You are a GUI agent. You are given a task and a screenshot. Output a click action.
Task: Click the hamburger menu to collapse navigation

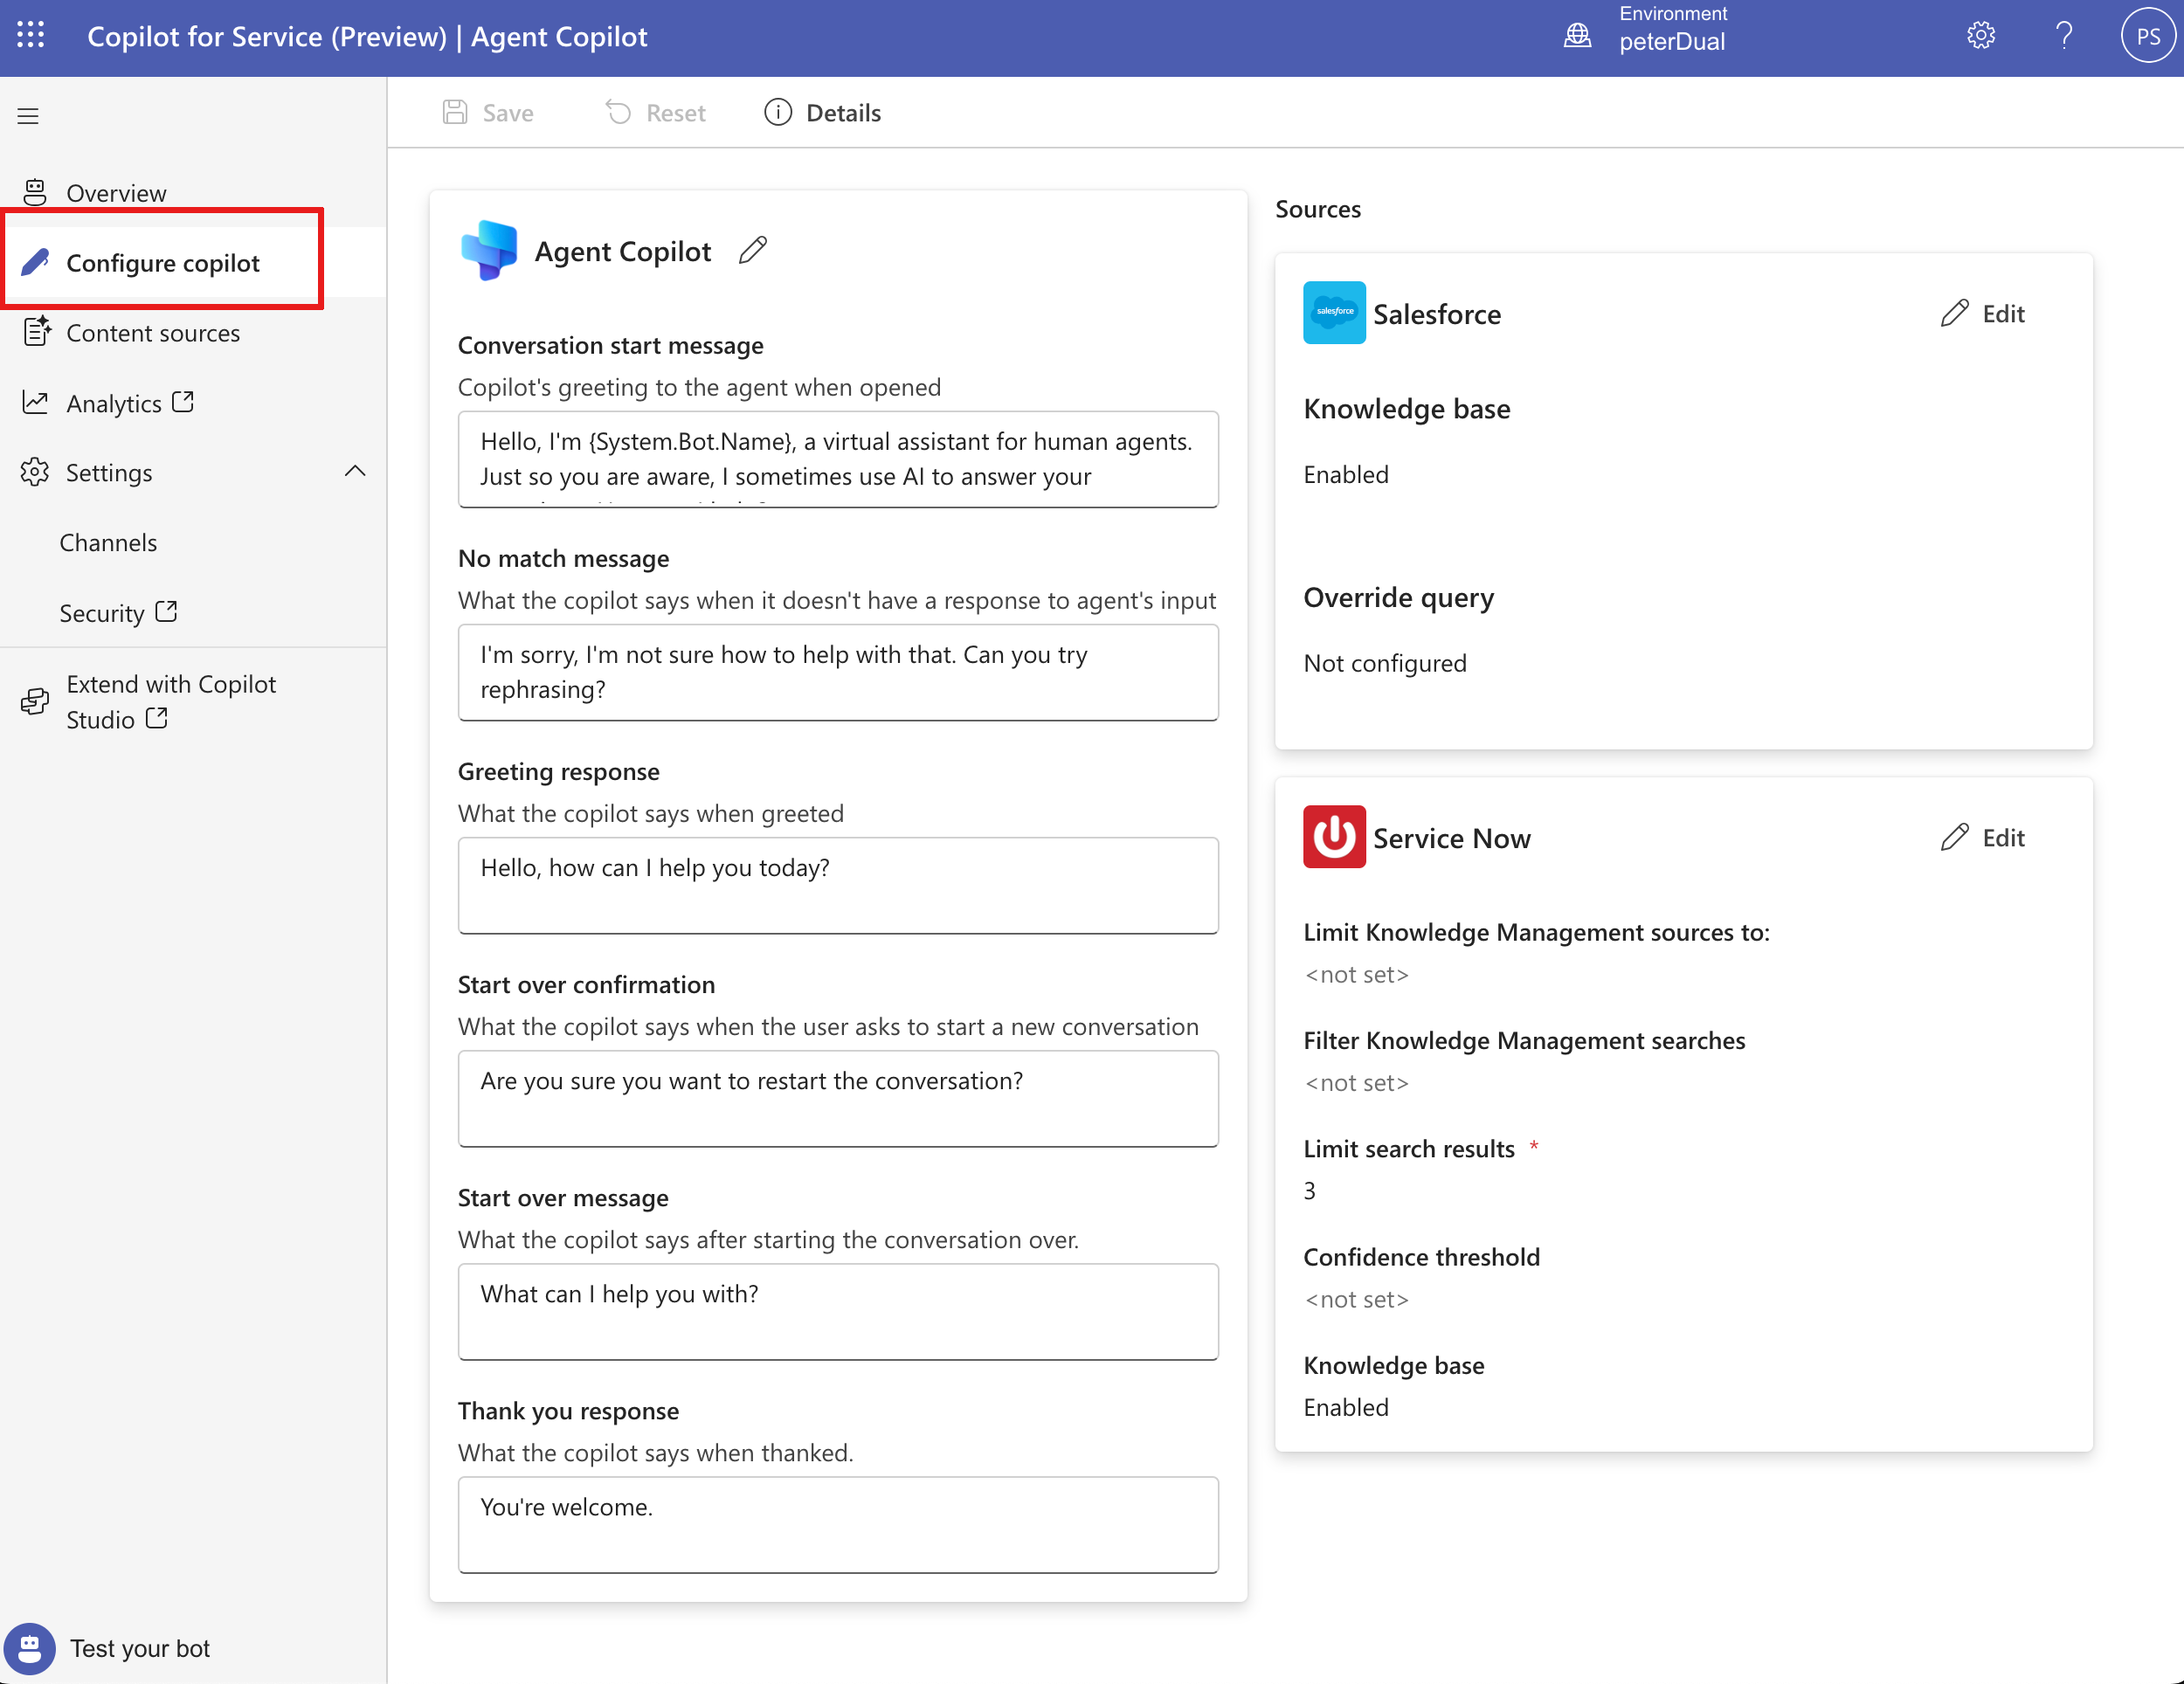coord(28,116)
